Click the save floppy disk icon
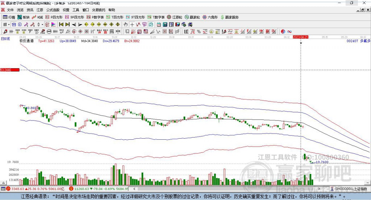The width and height of the screenshot is (371, 200). point(178,25)
